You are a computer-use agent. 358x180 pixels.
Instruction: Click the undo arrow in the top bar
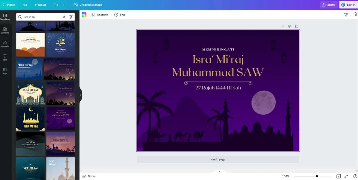[x=56, y=4]
